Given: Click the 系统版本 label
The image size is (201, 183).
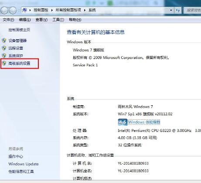Looking at the screenshot, I should pyautogui.click(x=80, y=114).
